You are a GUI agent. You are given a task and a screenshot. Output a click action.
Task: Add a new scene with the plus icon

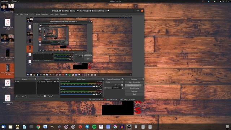(16, 96)
